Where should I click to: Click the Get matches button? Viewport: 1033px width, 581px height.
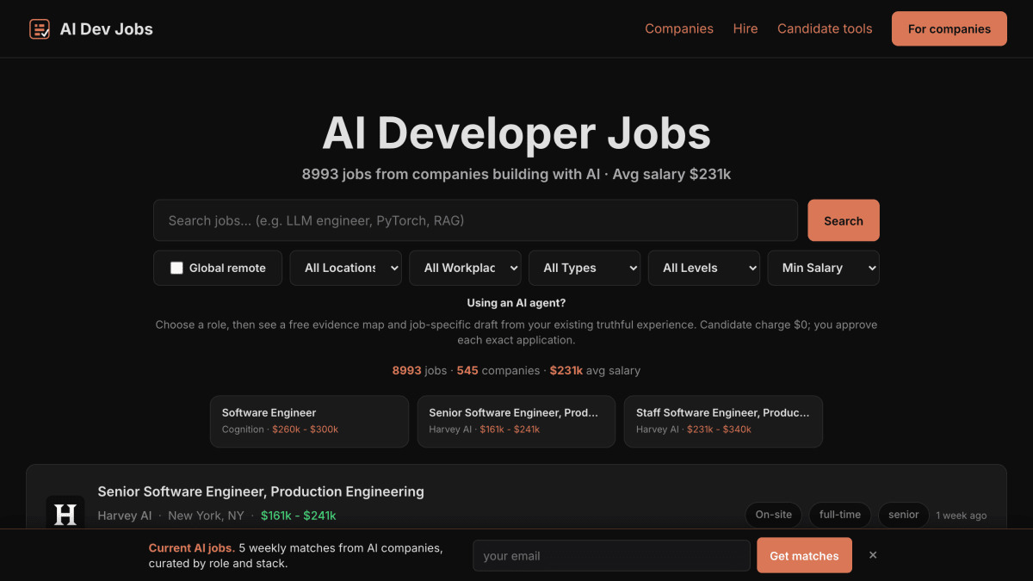804,555
